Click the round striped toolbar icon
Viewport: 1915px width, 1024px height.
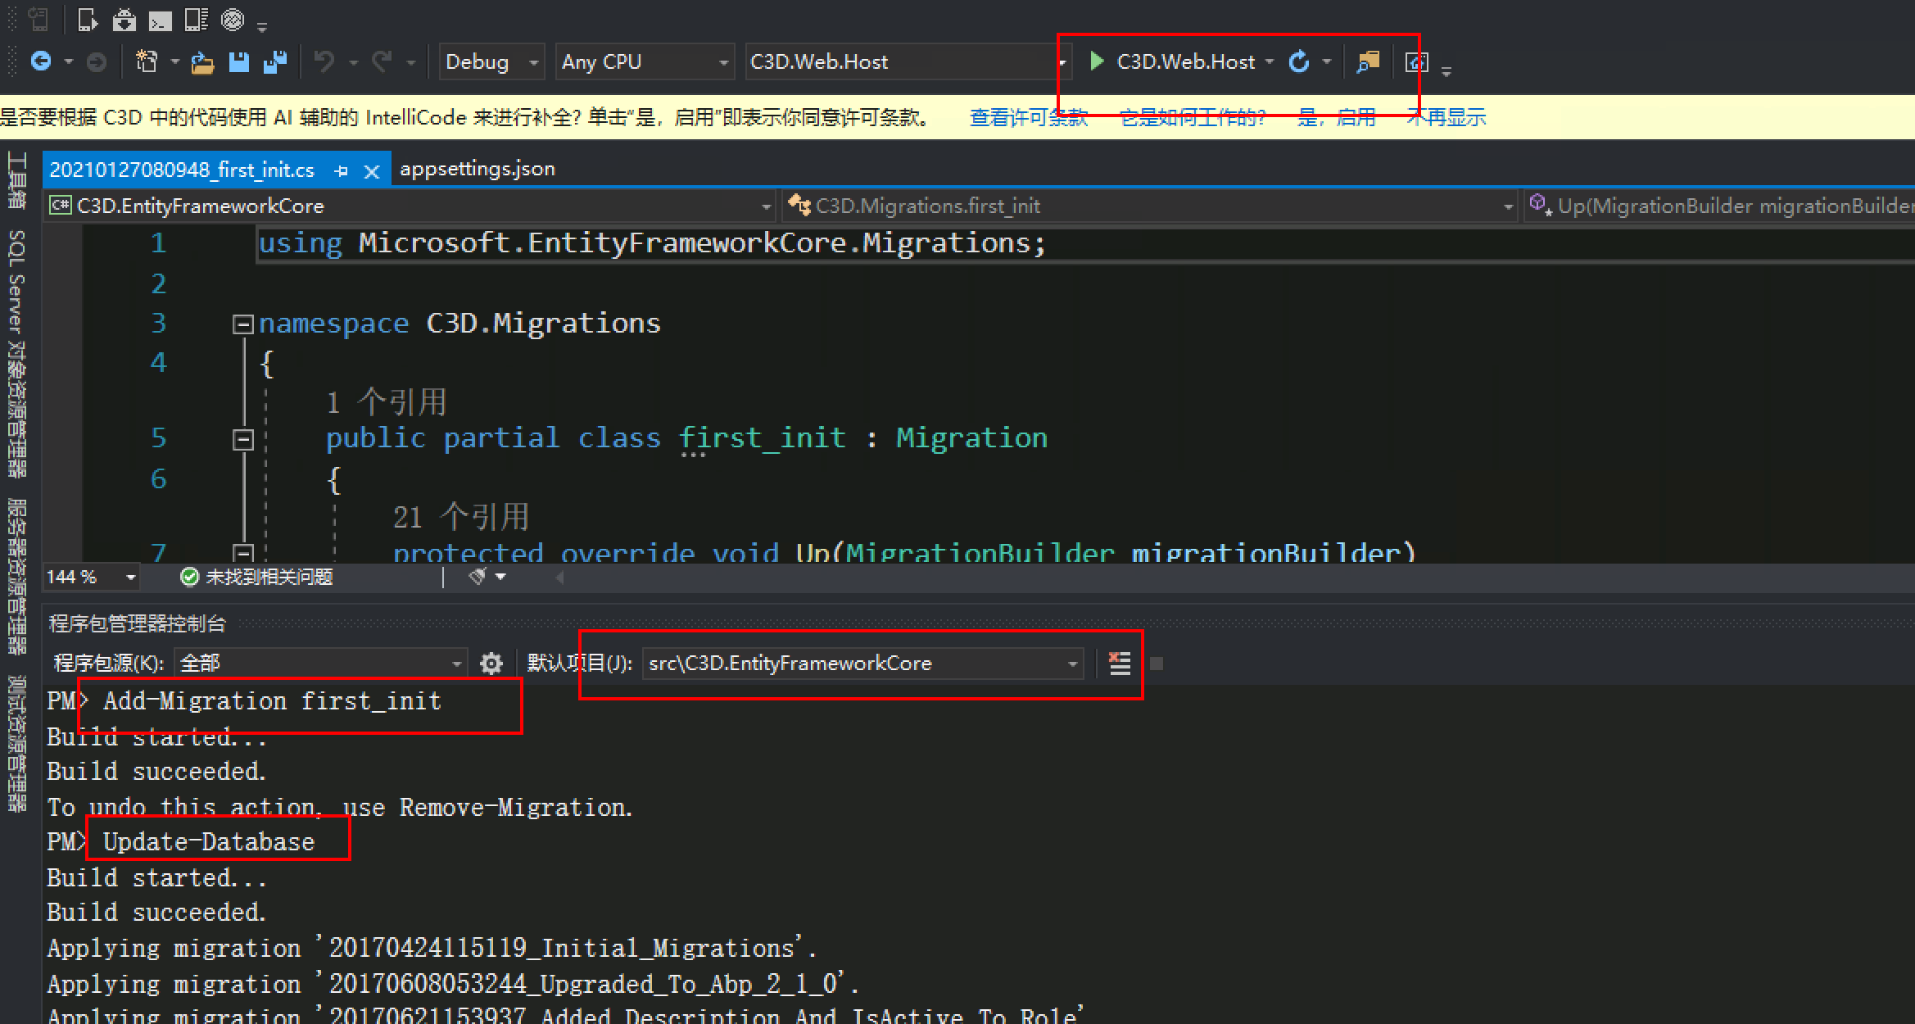(x=233, y=20)
